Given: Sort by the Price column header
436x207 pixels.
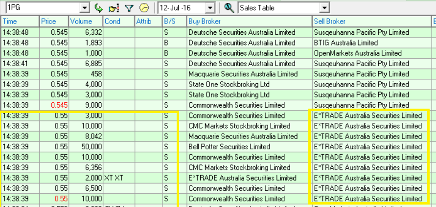Looking at the screenshot, I should 54,22.
